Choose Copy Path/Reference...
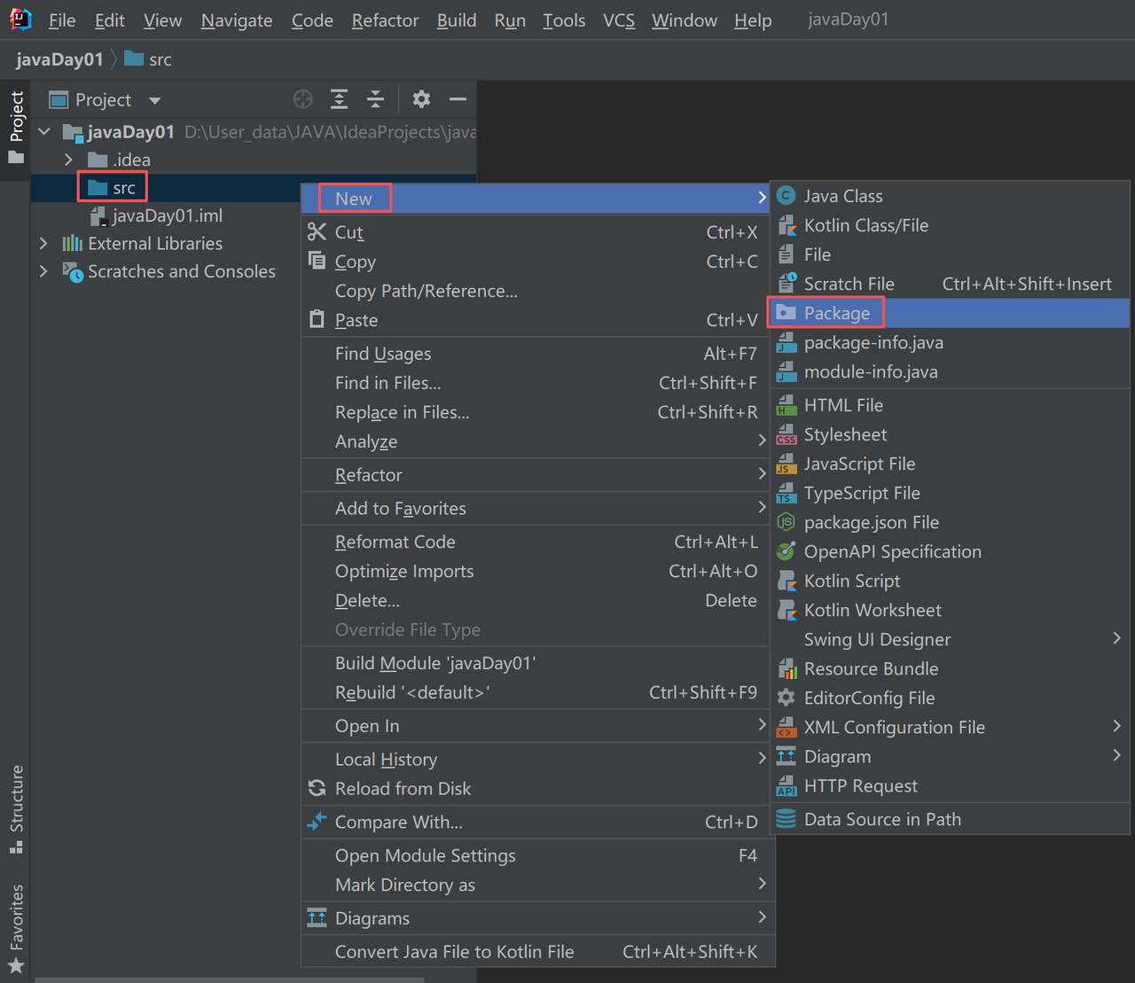This screenshot has width=1135, height=983. pyautogui.click(x=537, y=291)
